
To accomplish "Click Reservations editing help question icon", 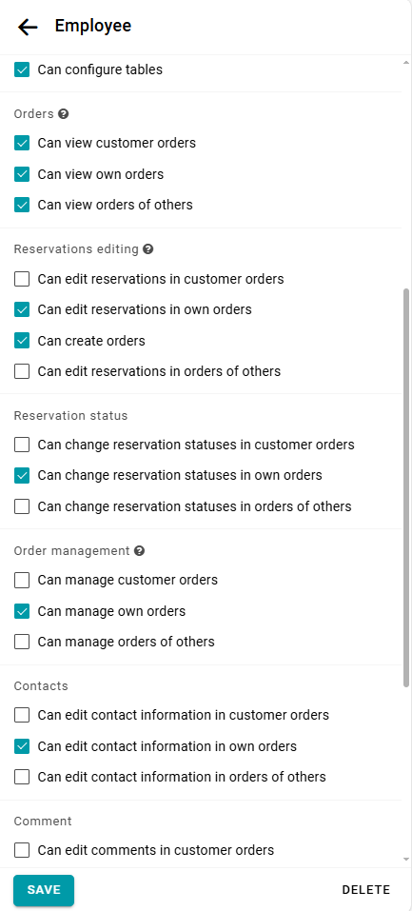I will (148, 249).
